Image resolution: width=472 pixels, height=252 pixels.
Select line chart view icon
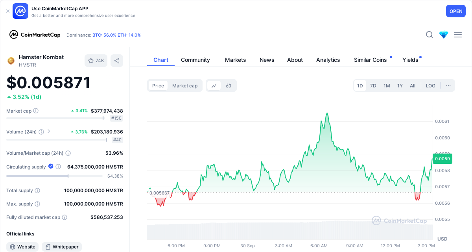(214, 85)
